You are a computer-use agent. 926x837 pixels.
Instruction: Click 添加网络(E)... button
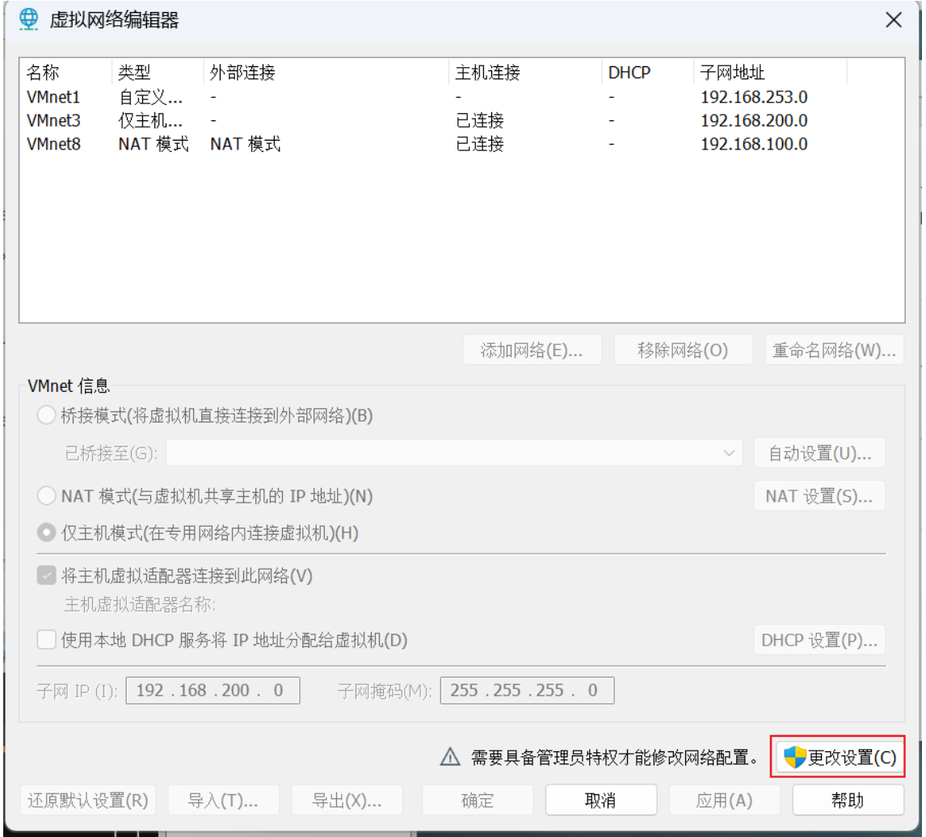(532, 351)
